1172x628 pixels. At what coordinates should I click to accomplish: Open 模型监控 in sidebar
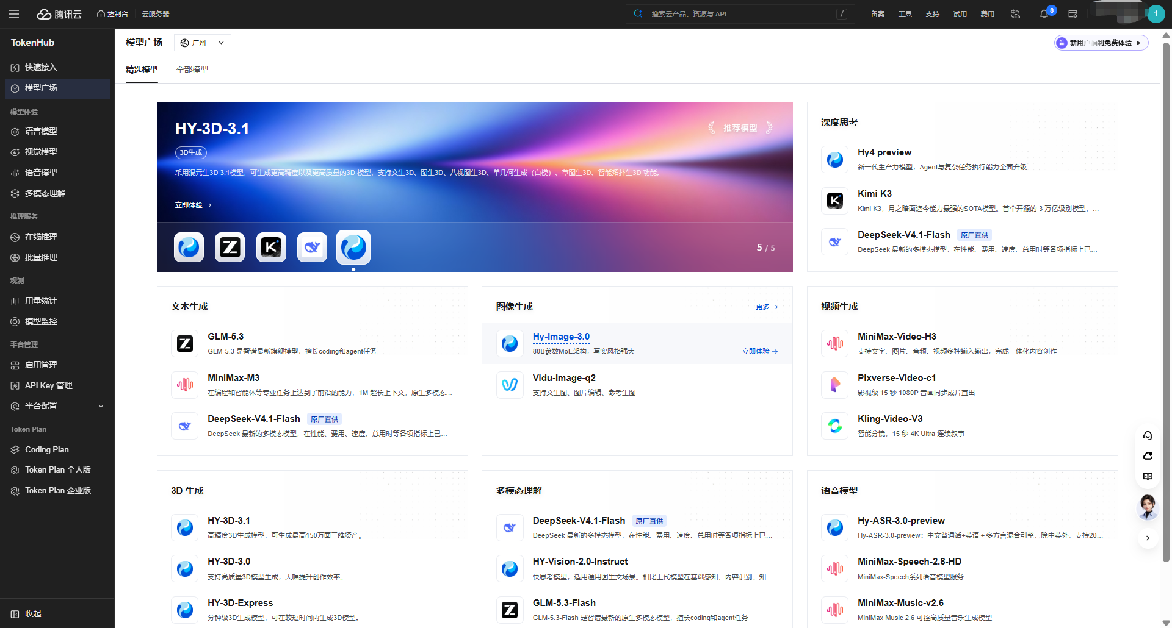pos(57,321)
